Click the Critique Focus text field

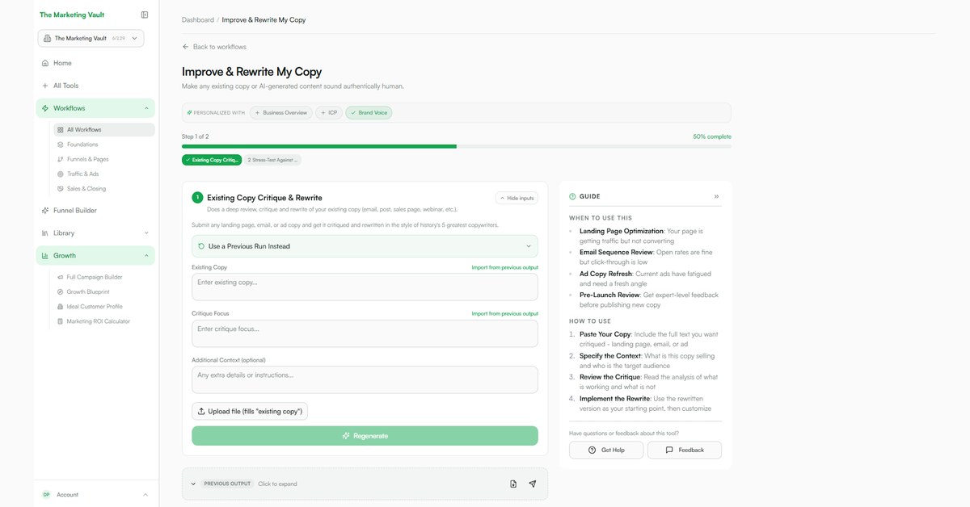(x=365, y=333)
